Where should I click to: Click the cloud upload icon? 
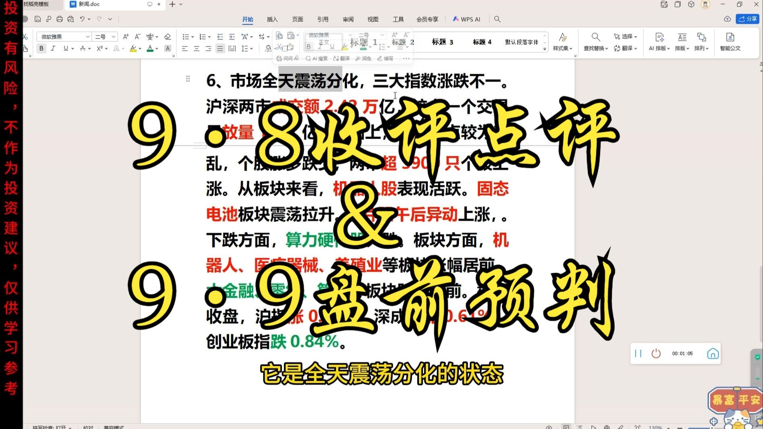[x=727, y=19]
